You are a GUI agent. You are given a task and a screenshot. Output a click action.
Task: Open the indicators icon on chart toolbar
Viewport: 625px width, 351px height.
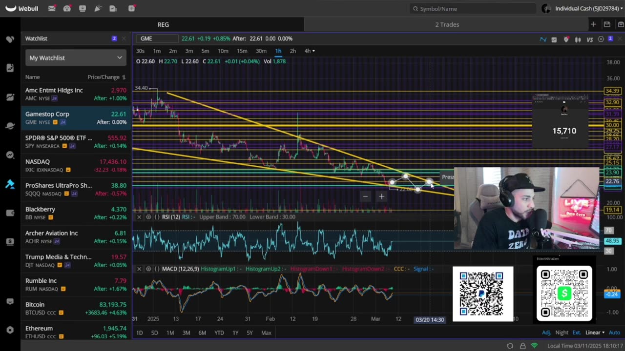click(x=554, y=39)
